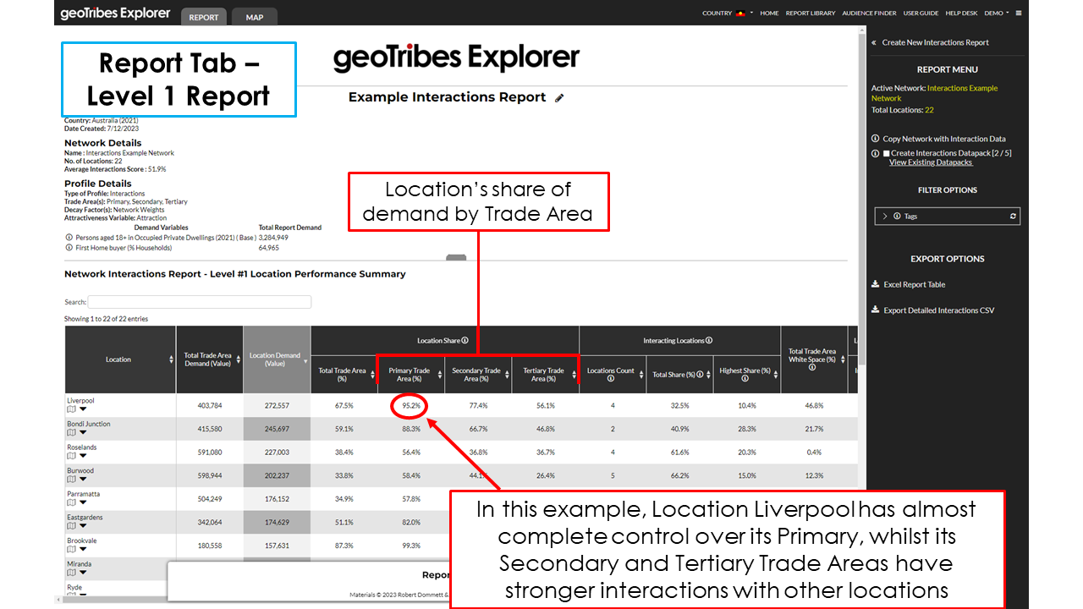Open the hamburger menu icon in top bar
1083x609 pixels.
1019,14
